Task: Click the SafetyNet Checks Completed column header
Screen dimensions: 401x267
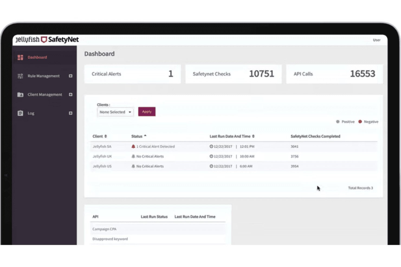Action: click(x=315, y=136)
